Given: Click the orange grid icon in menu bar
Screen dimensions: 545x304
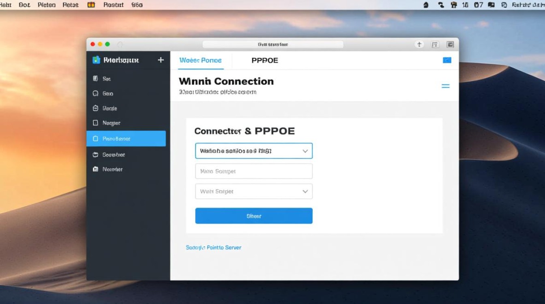Looking at the screenshot, I should tap(91, 5).
